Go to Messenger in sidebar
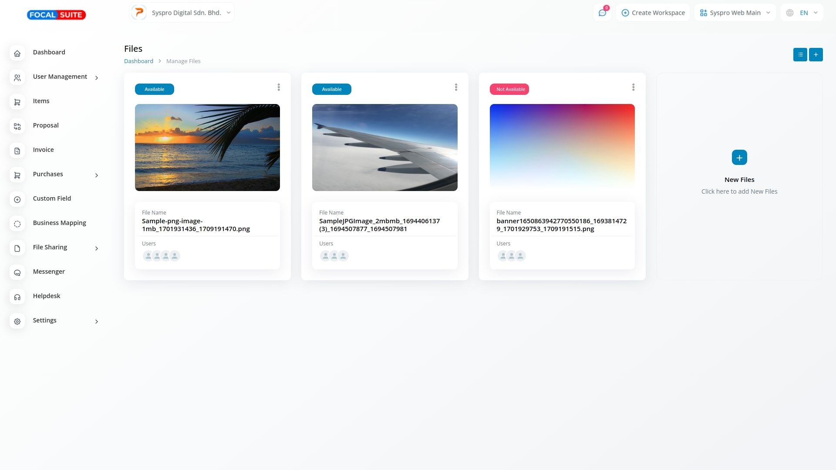 [49, 272]
